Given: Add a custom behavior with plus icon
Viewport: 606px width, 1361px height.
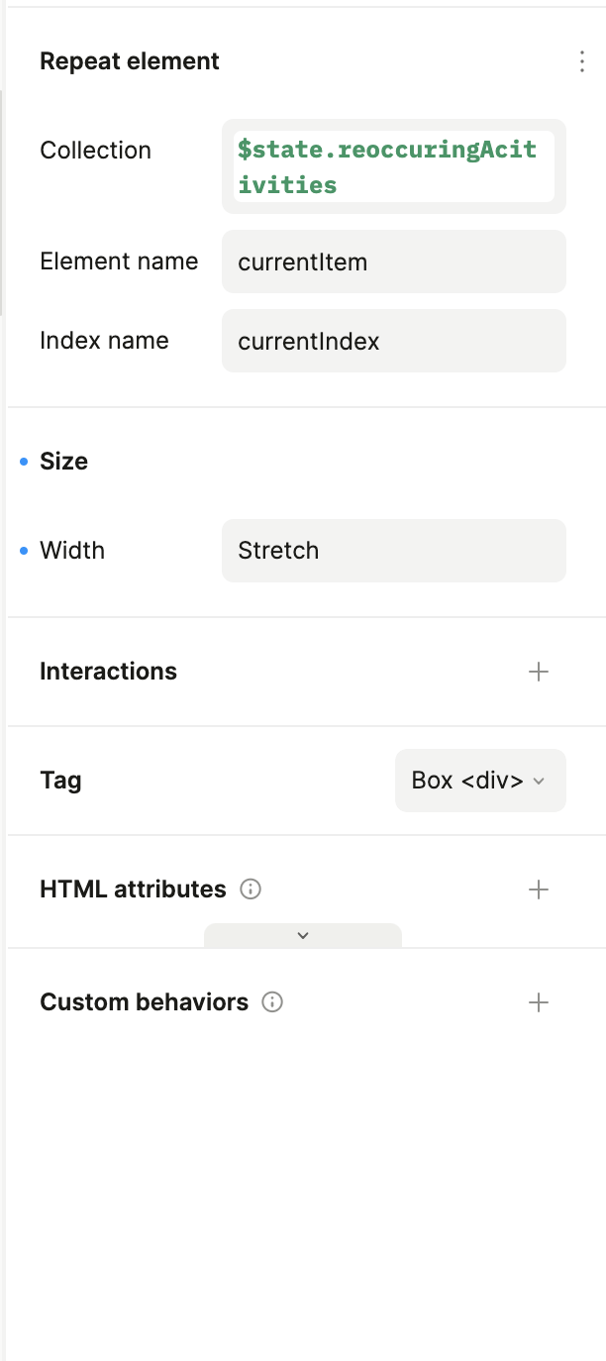Looking at the screenshot, I should (x=538, y=1002).
